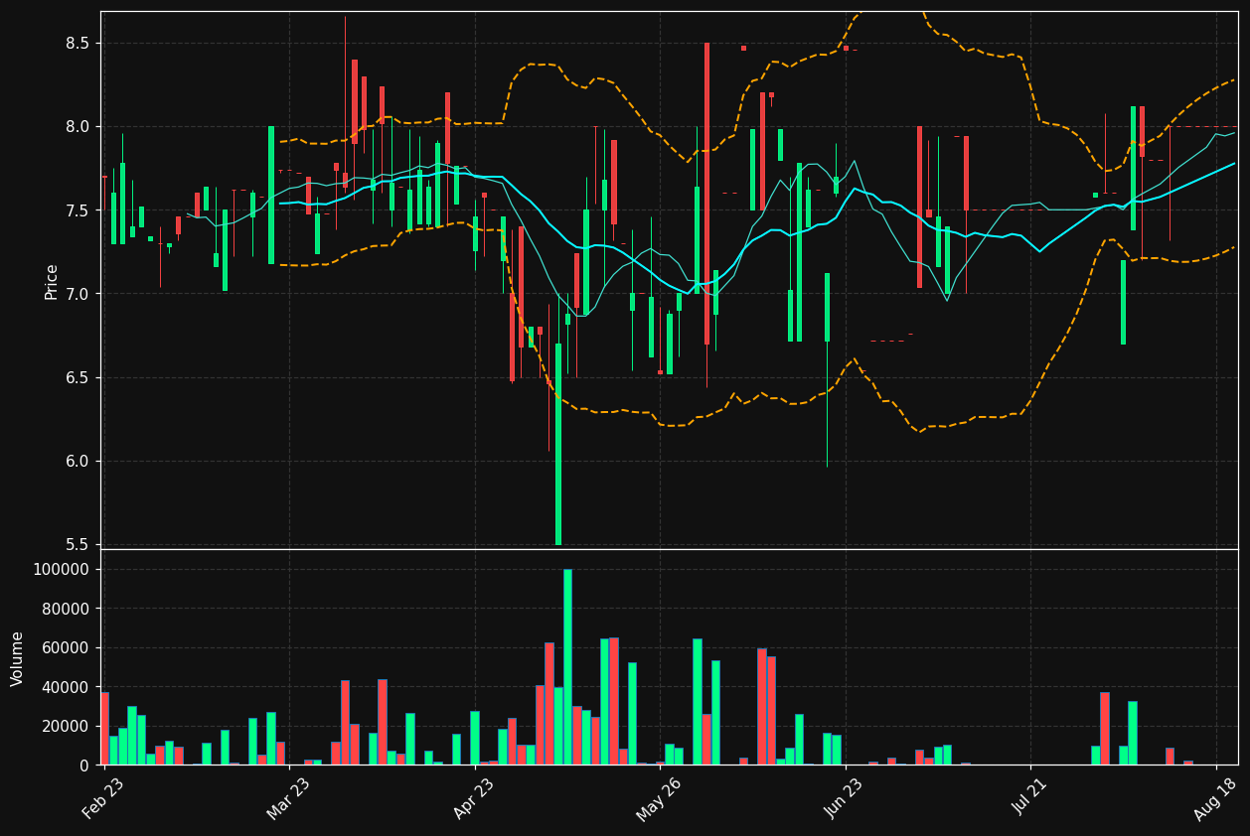
Task: Pick the "Jul 21" date label
Action: click(1030, 797)
